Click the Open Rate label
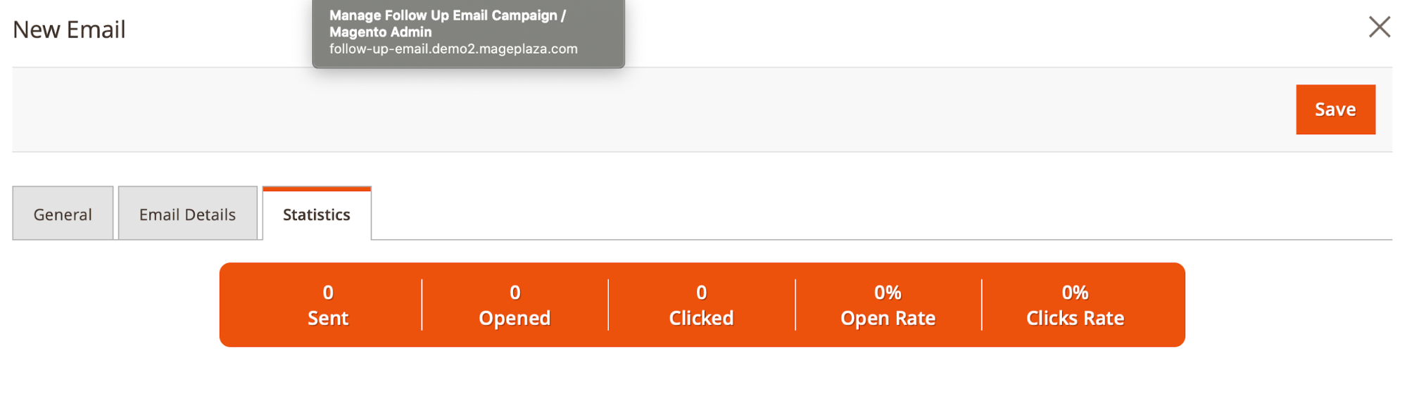The height and width of the screenshot is (401, 1407). [888, 318]
